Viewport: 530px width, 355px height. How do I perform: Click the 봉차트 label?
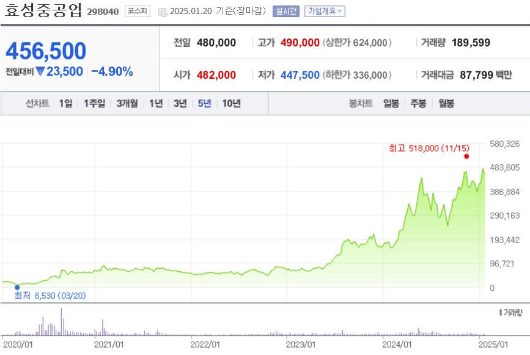click(360, 103)
